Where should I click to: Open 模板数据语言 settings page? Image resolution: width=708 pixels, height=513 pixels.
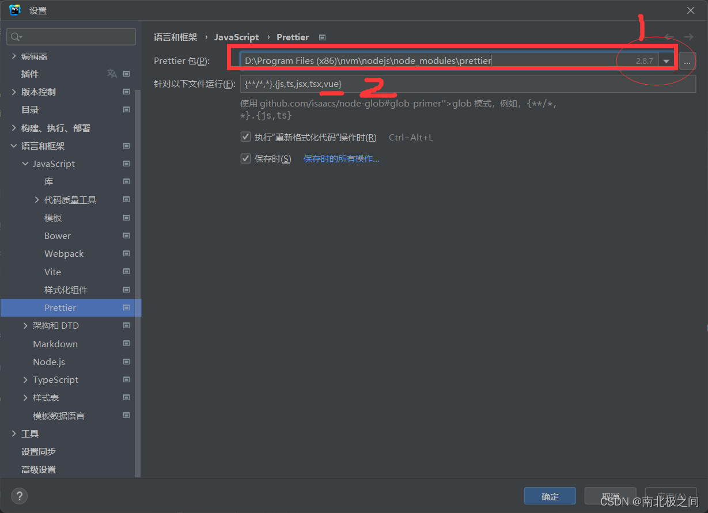(59, 416)
